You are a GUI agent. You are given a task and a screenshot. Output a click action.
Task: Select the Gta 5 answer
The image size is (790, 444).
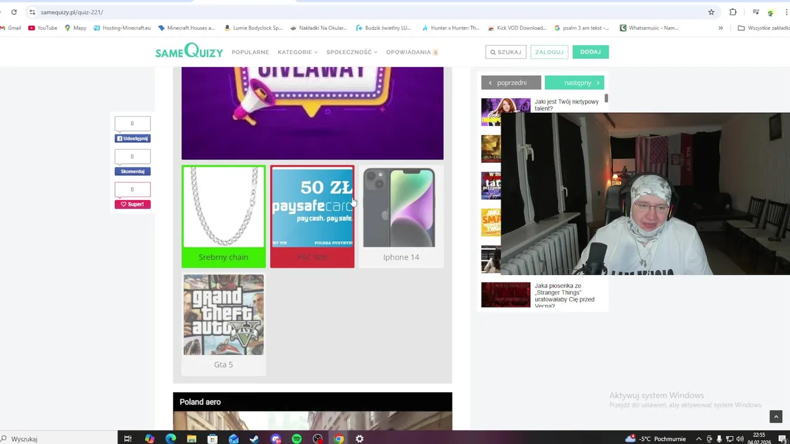point(223,324)
